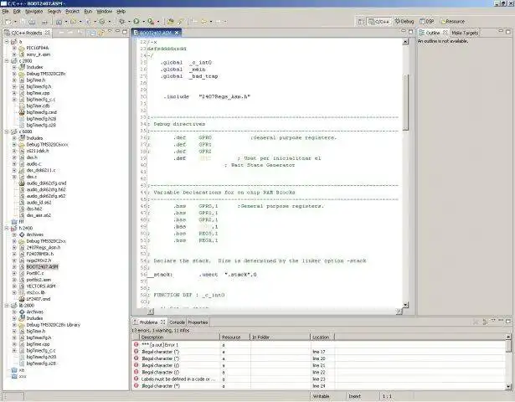Image resolution: width=515 pixels, height=402 pixels.
Task: Select '*** [a.out] Error 1' problem row
Action: pos(318,345)
